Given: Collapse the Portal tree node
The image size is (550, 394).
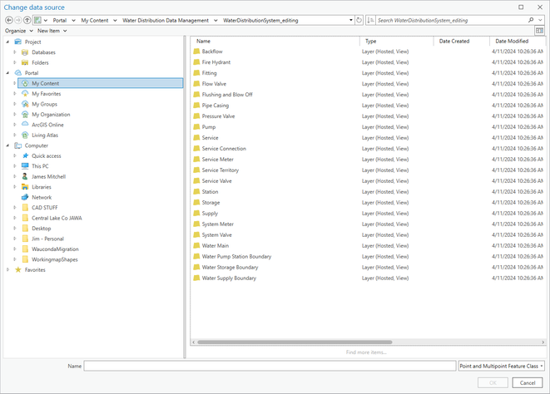Looking at the screenshot, I should [x=7, y=73].
